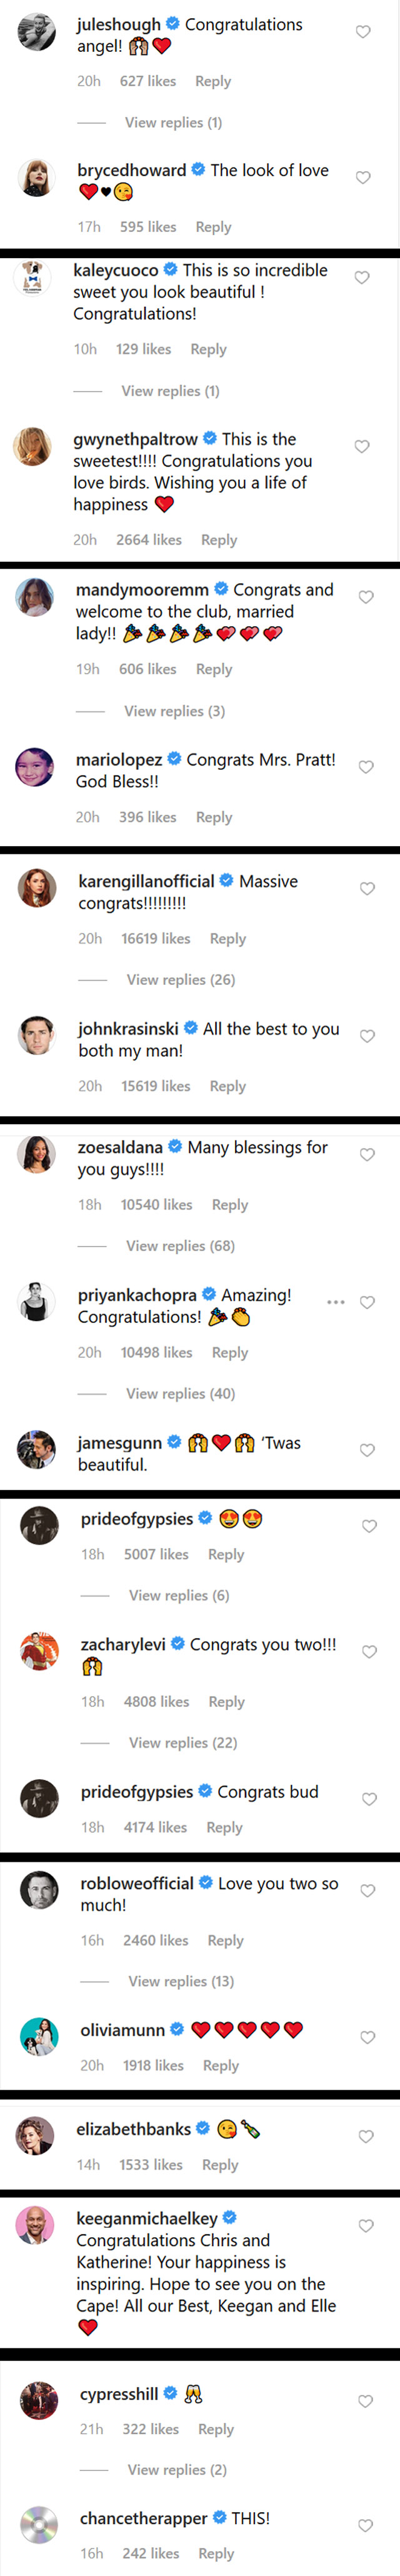400x2576 pixels.
Task: Click zoesaldana's profile photo
Action: point(36,1155)
